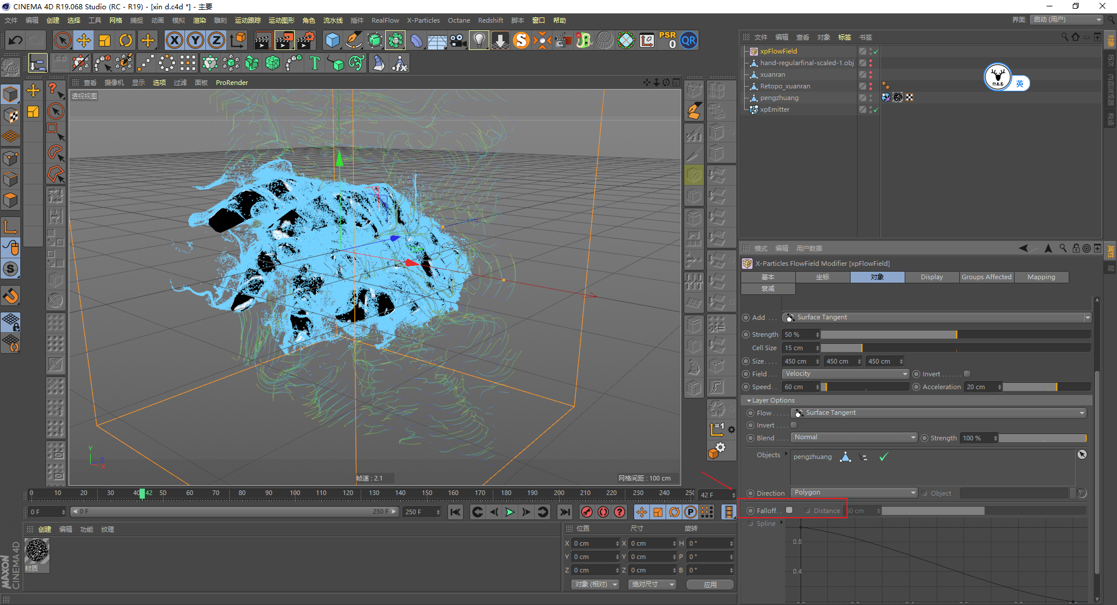The height and width of the screenshot is (605, 1117).
Task: Click the fx effects icon
Action: (400, 63)
